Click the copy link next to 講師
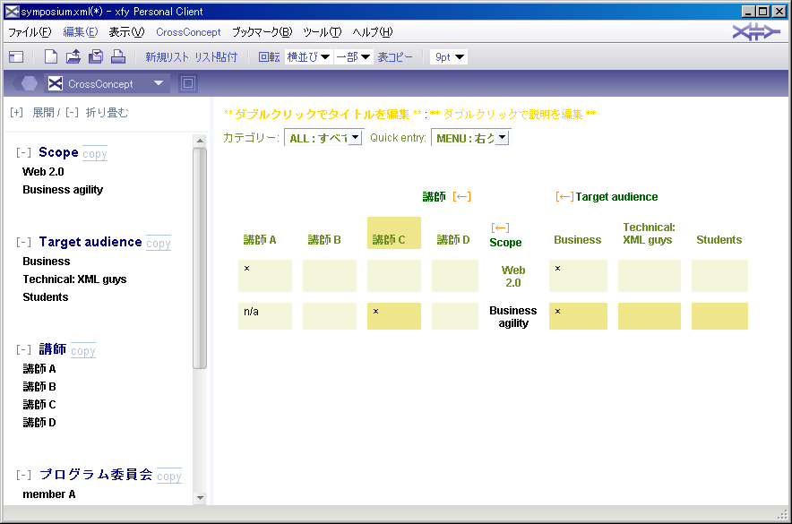The image size is (792, 524). tap(82, 351)
